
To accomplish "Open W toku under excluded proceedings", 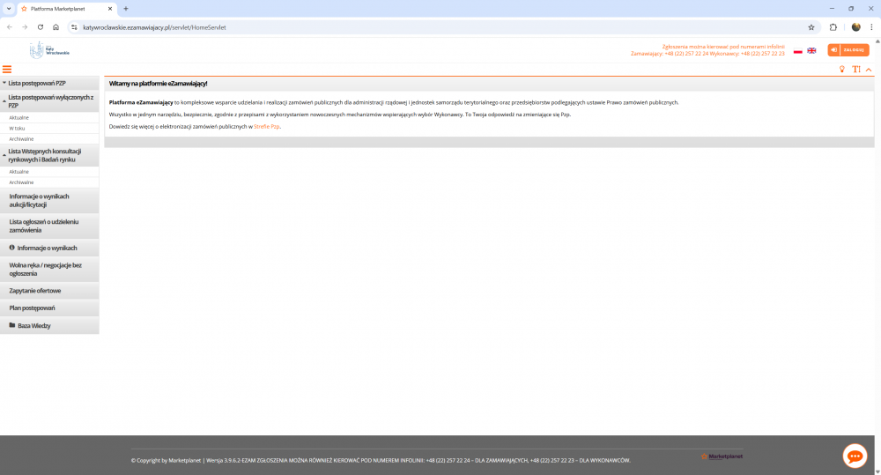I will pyautogui.click(x=18, y=128).
